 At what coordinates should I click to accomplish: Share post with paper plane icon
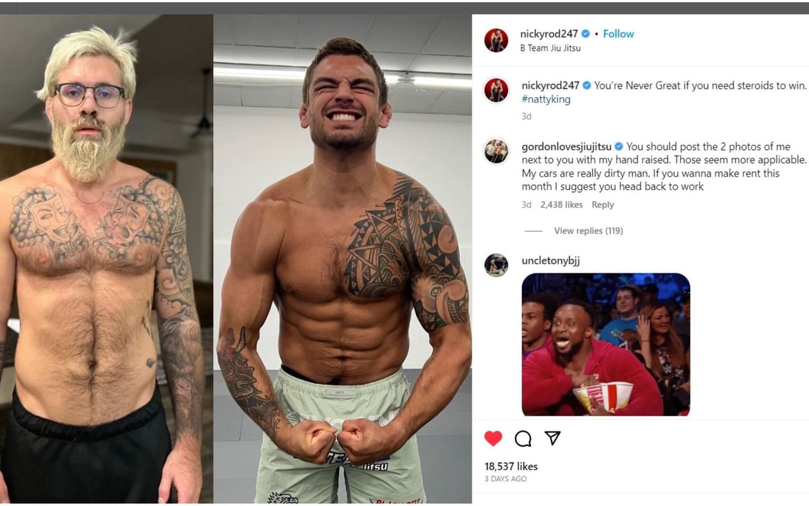click(552, 439)
